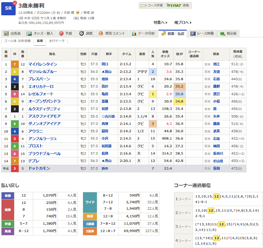Click the コース詳細 button

pos(151,6)
